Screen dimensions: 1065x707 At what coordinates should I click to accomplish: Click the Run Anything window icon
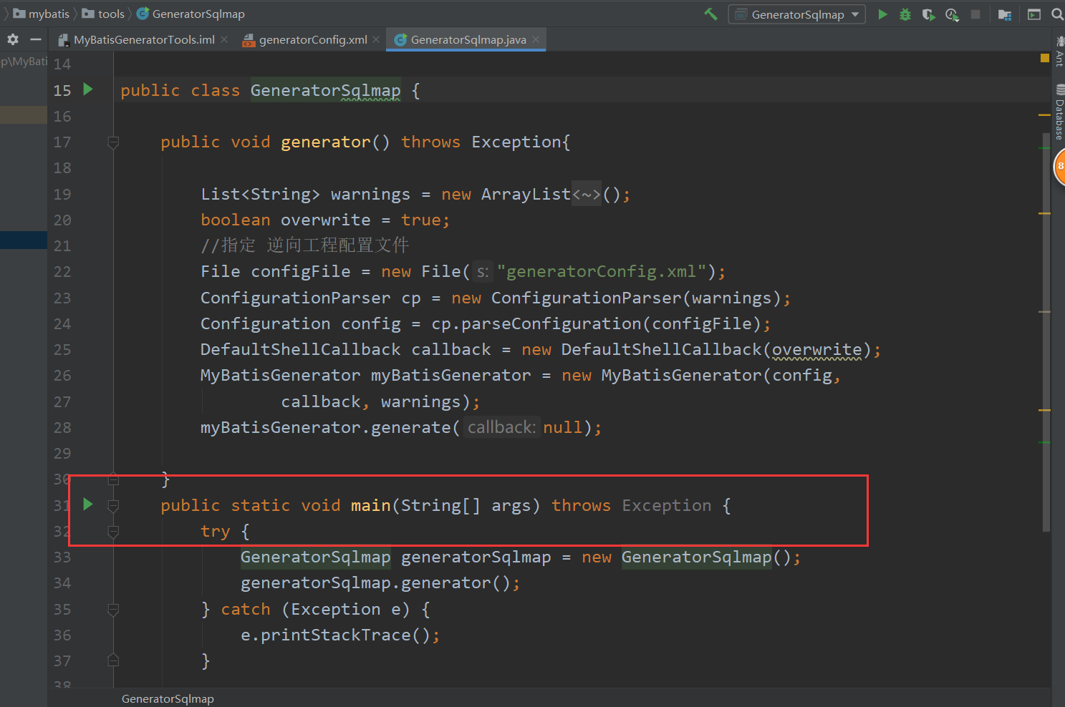[1033, 14]
